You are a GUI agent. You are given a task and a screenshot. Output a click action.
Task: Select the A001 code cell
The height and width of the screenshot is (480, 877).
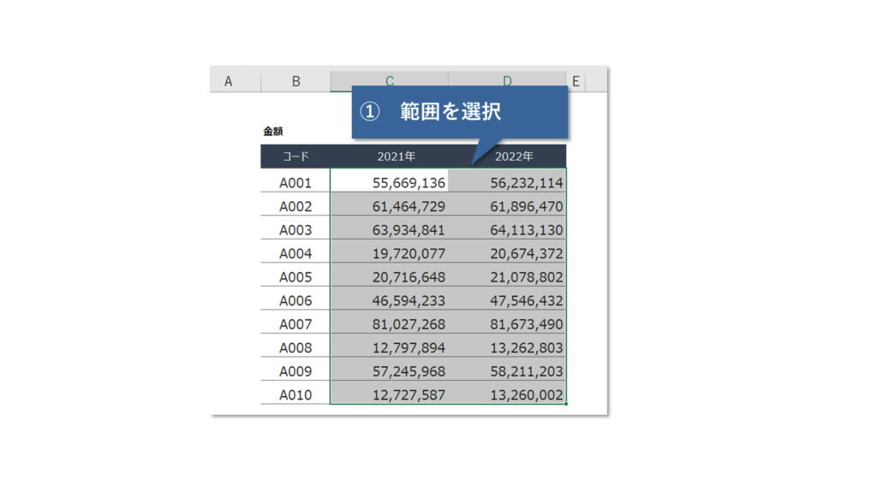click(x=295, y=182)
